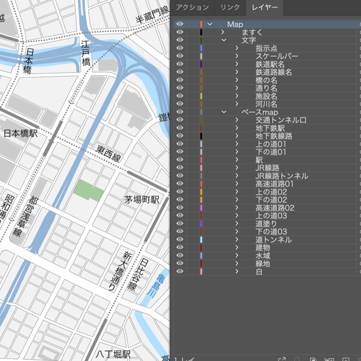361x361 pixels.
Task: Click the 茅場町駅 label on the map
Action: (142, 199)
